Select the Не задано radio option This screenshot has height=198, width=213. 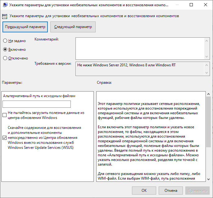pyautogui.click(x=5, y=41)
